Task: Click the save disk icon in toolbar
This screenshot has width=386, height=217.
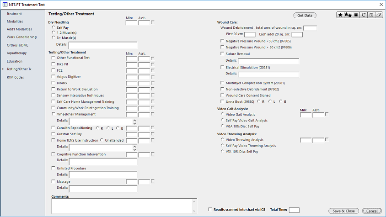Action: click(356, 15)
